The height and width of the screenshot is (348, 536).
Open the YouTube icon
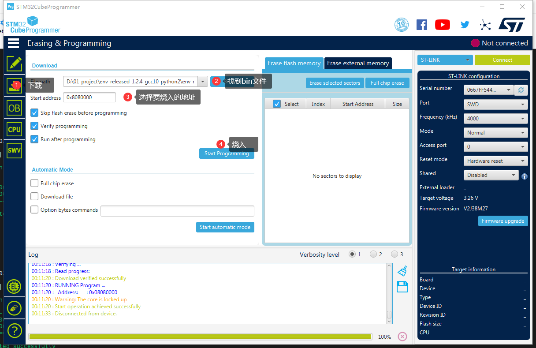tap(443, 25)
